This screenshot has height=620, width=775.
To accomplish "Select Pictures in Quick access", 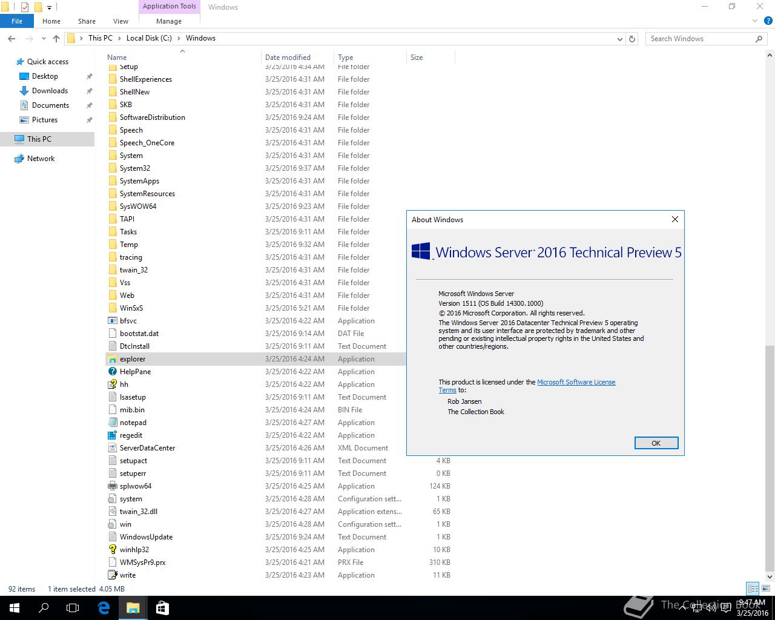I will (45, 120).
